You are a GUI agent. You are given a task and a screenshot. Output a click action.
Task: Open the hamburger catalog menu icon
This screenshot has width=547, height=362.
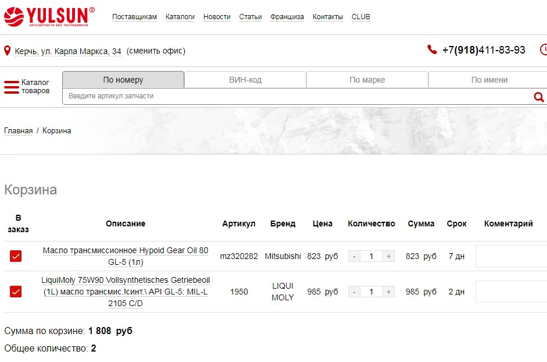(12, 87)
